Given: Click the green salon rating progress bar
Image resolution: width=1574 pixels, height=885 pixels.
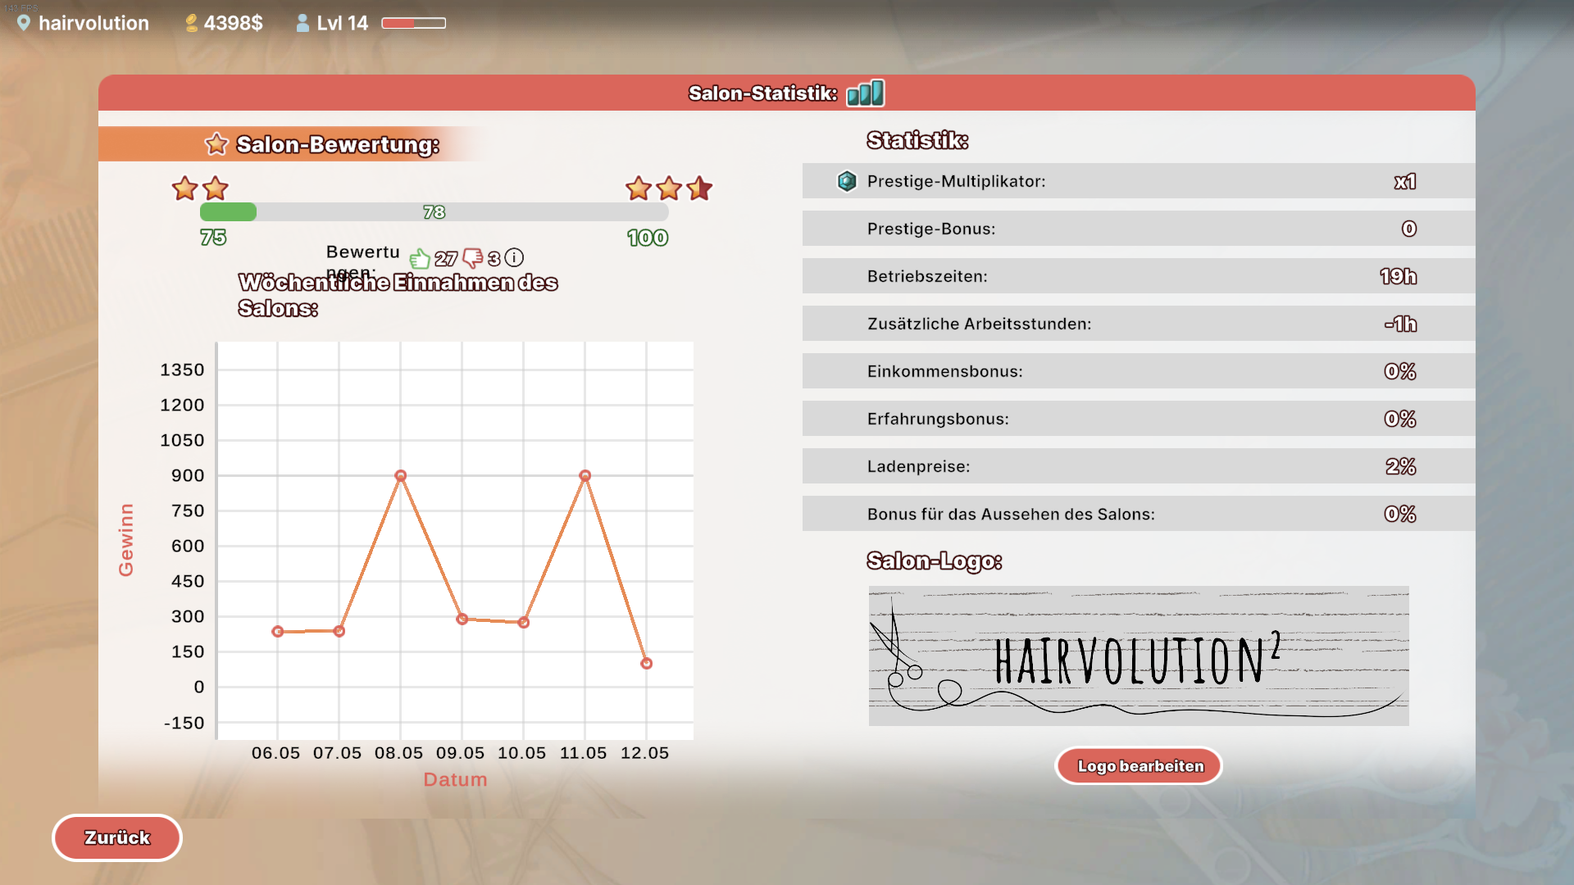Looking at the screenshot, I should [x=434, y=212].
